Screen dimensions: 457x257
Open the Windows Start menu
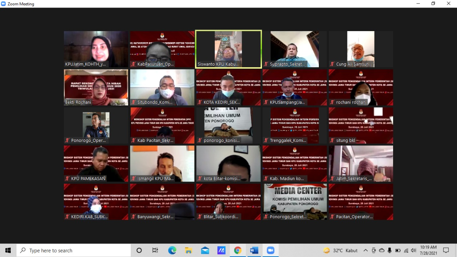(x=8, y=251)
